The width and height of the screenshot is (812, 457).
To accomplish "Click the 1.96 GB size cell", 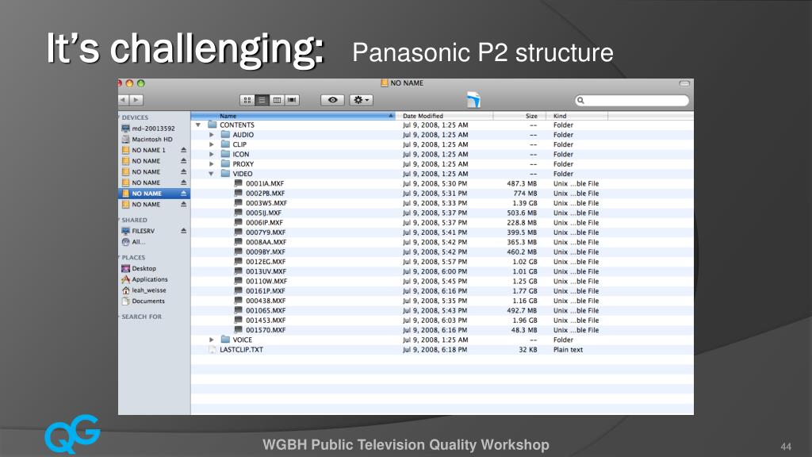I will click(525, 321).
